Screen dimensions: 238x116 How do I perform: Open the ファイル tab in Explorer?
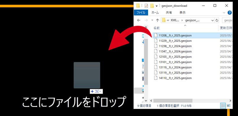[141, 13]
